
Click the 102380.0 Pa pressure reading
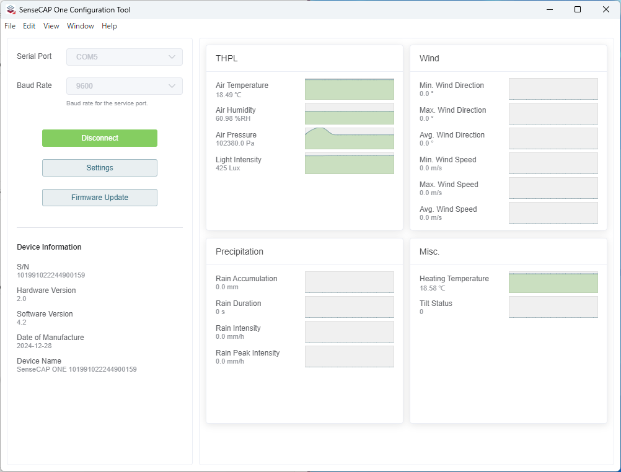[235, 143]
